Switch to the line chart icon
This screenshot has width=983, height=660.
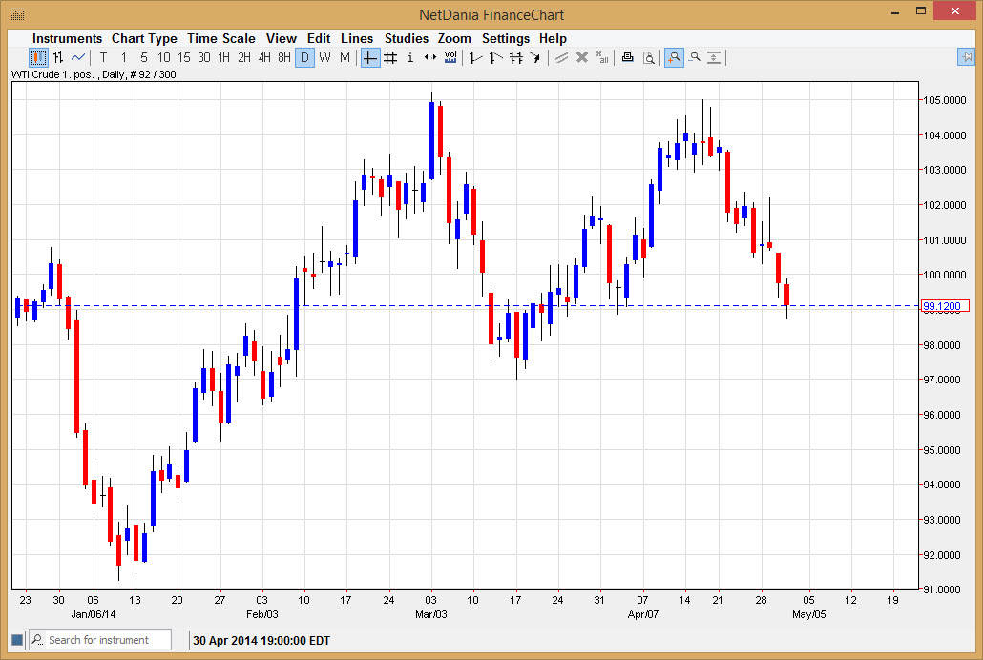(x=78, y=58)
